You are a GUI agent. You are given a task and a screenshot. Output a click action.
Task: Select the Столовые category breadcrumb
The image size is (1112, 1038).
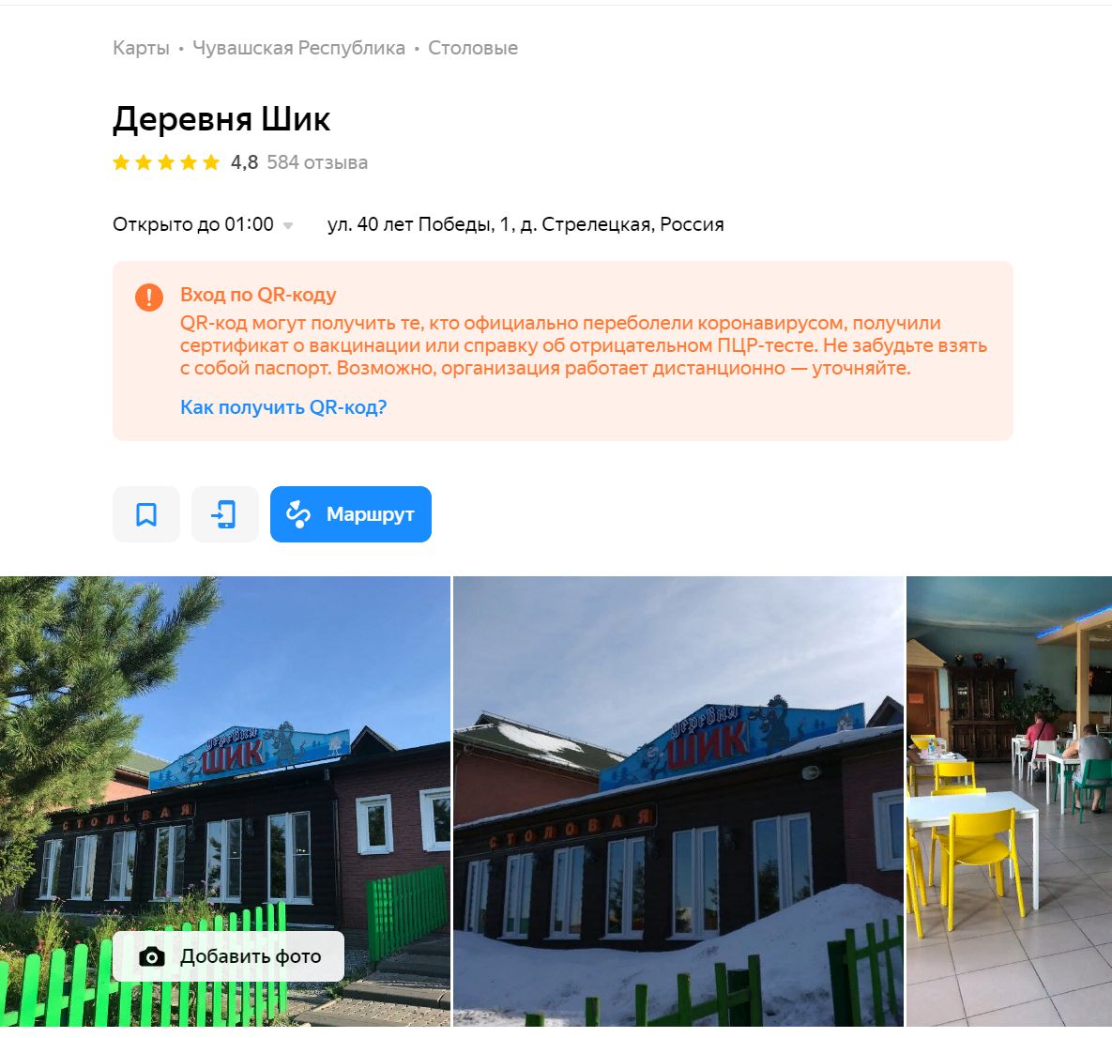pos(473,48)
